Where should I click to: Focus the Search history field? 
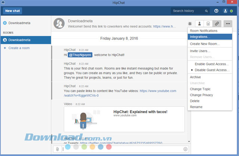(x=190, y=11)
